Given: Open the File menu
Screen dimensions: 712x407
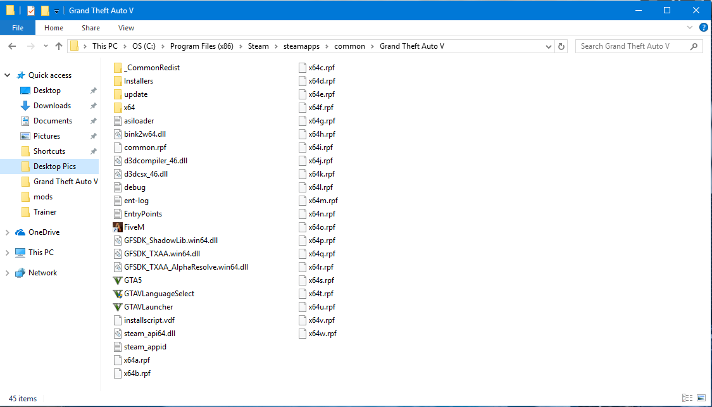Looking at the screenshot, I should click(x=18, y=28).
